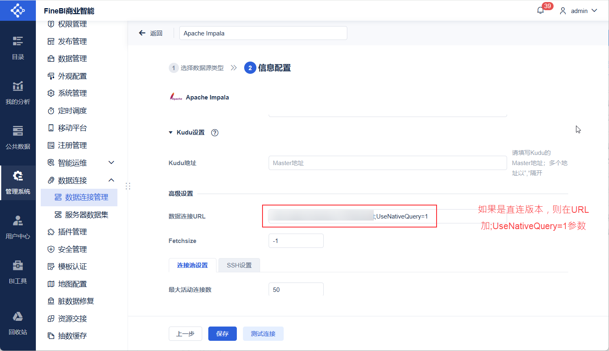Go to step 1 选择数据源类型
Screen dimensions: 609x351
pos(196,68)
